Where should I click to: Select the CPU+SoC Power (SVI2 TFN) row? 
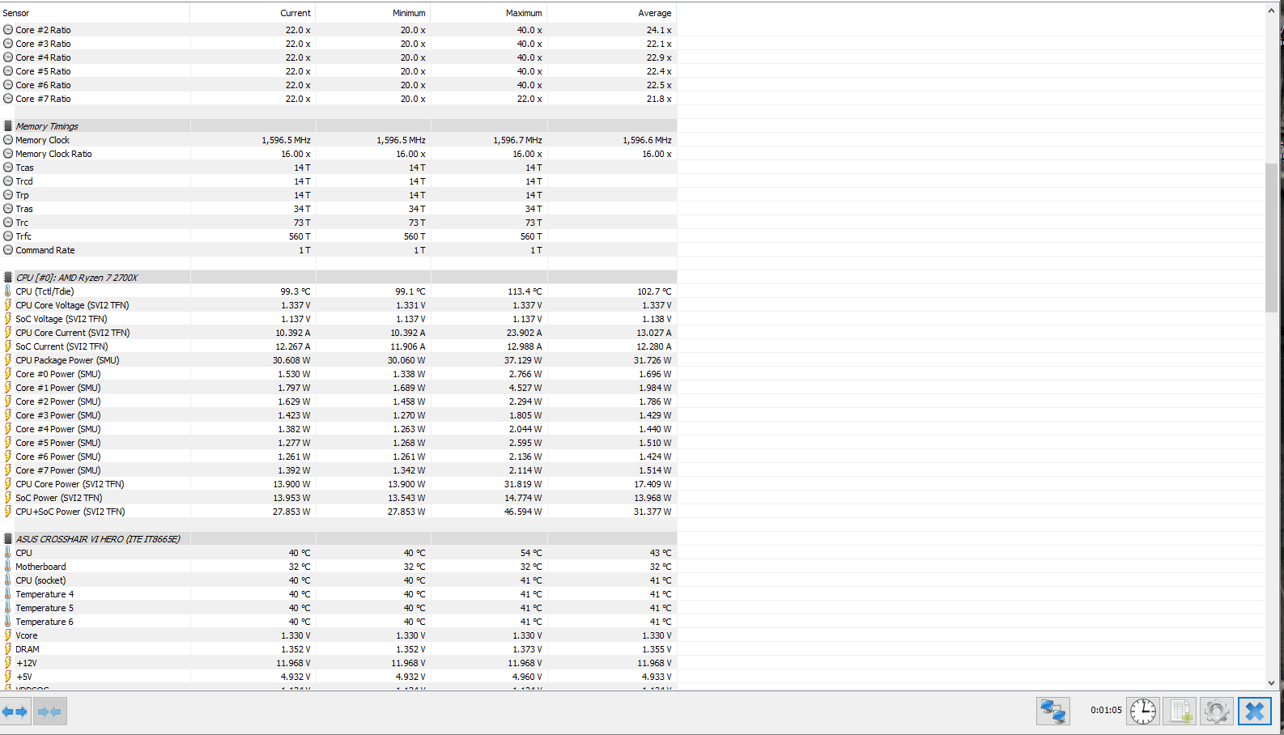tap(338, 512)
